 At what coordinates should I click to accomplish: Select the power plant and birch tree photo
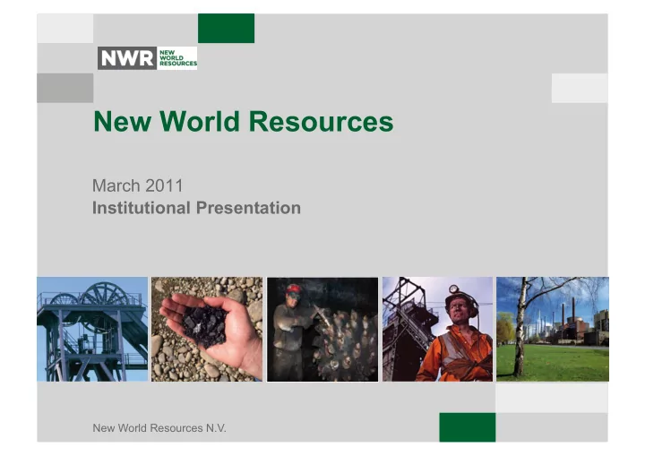click(x=553, y=330)
